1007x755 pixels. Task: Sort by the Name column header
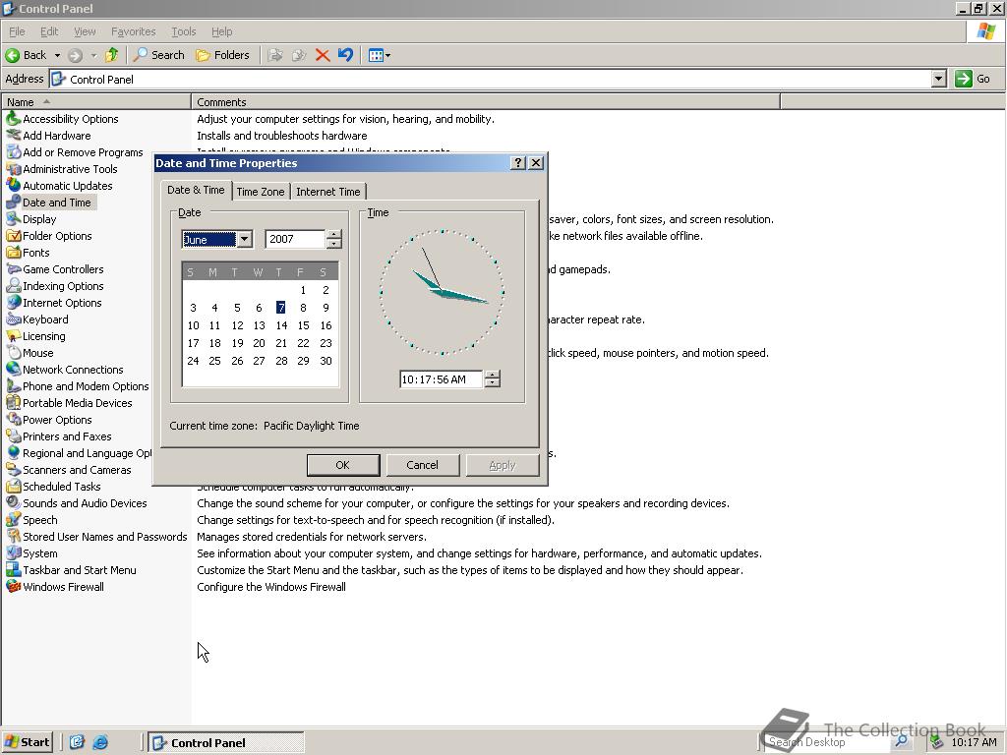(96, 102)
